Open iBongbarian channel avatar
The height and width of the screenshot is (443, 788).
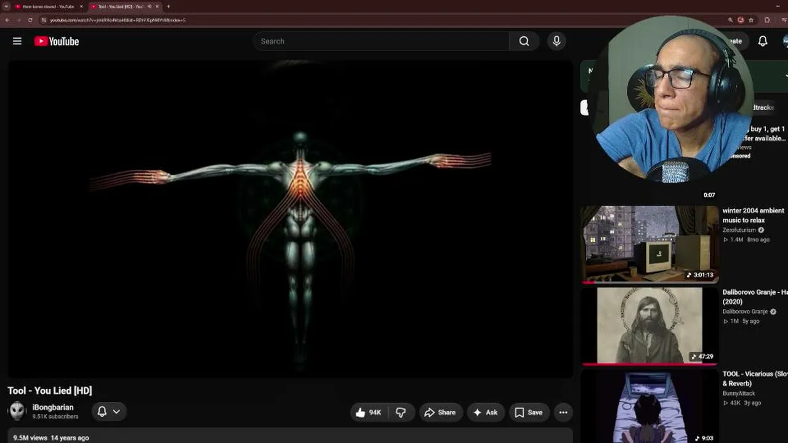(17, 411)
